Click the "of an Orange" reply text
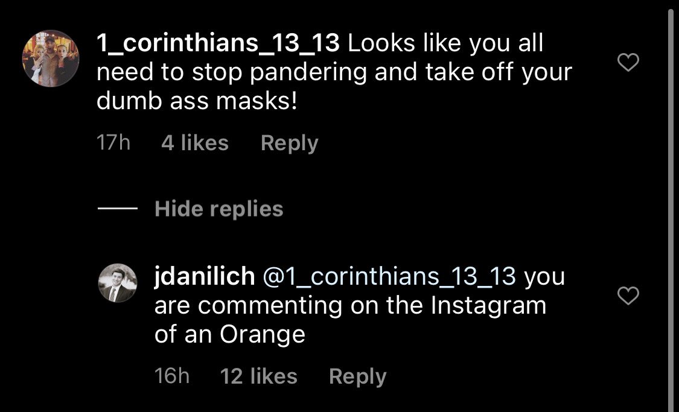The width and height of the screenshot is (679, 412). [230, 335]
